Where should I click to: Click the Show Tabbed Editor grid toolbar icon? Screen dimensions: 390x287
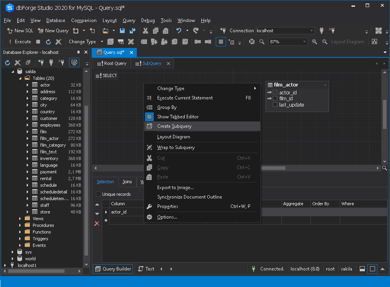[x=221, y=42]
